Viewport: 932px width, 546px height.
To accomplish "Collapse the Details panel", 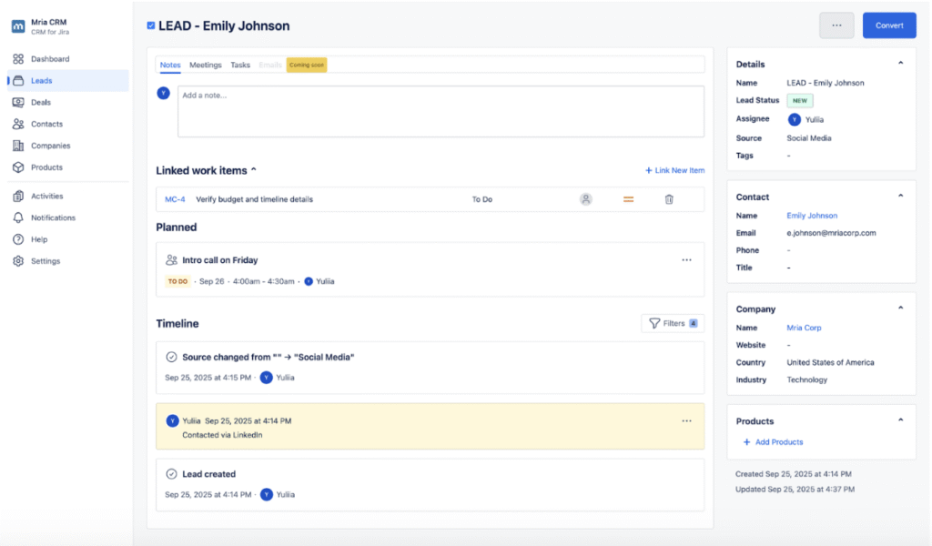I will pyautogui.click(x=900, y=63).
